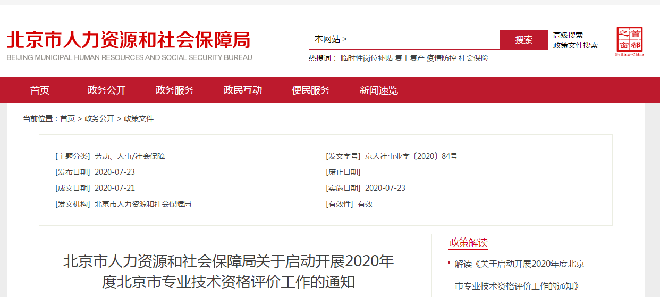Screen dimensions: 660x297
Task: Click 政策文件 in the breadcrumb path
Action: point(139,118)
